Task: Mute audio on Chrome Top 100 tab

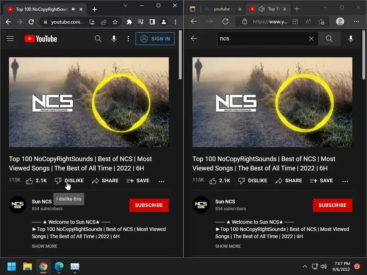Action: coord(73,9)
